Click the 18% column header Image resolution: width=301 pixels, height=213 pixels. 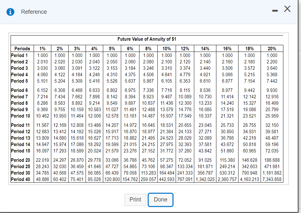pyautogui.click(x=249, y=49)
